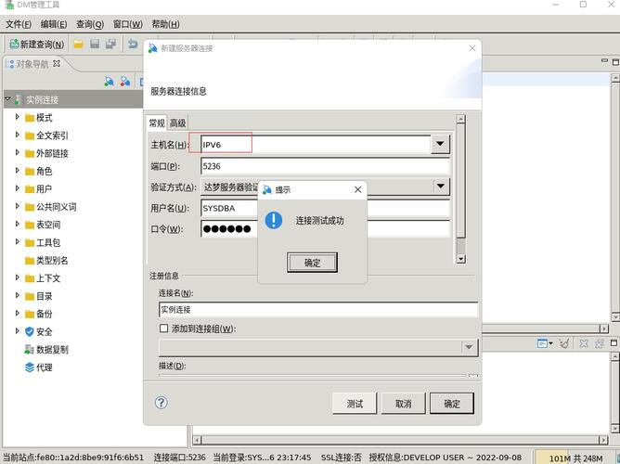Open the 帮助 menu
This screenshot has width=620, height=464.
tap(166, 24)
